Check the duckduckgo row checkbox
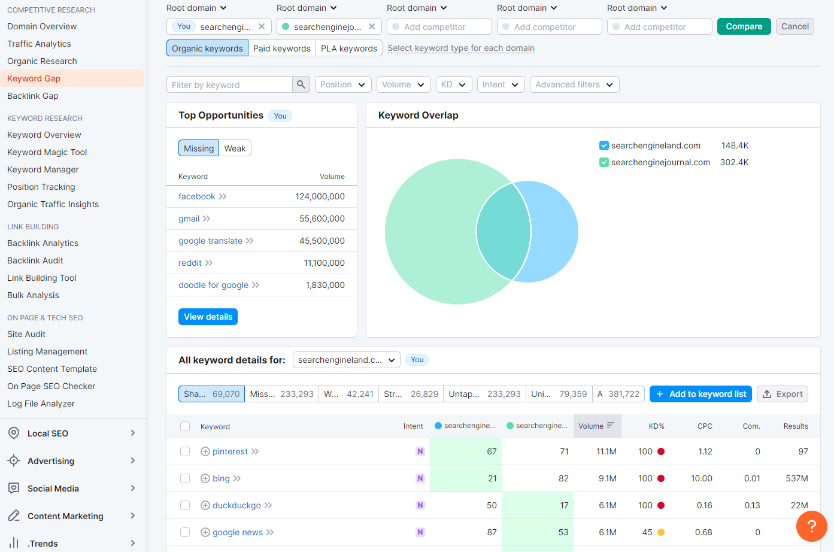 (185, 505)
